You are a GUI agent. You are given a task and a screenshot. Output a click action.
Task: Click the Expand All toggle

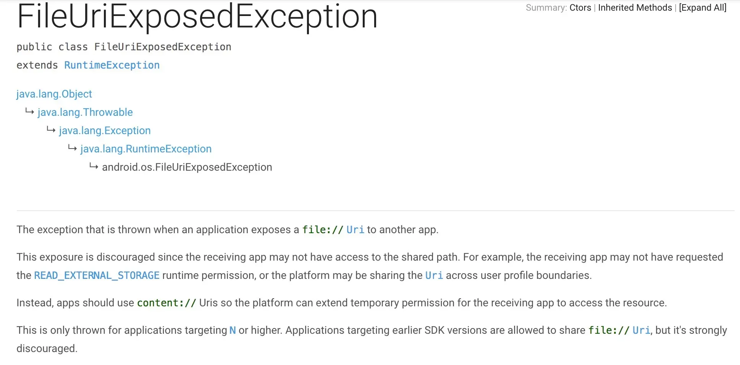point(703,8)
